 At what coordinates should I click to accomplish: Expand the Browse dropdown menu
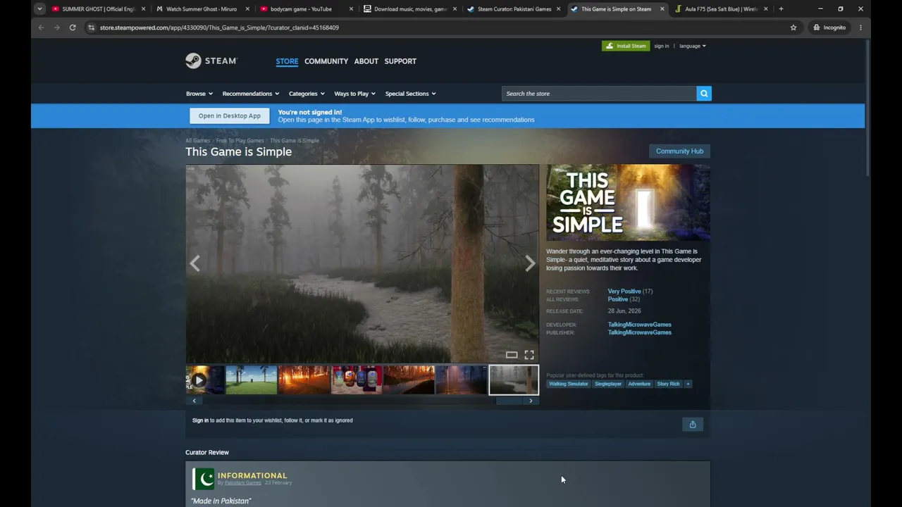pyautogui.click(x=199, y=94)
